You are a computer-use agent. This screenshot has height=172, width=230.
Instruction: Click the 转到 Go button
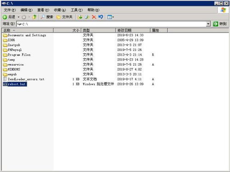(220, 24)
